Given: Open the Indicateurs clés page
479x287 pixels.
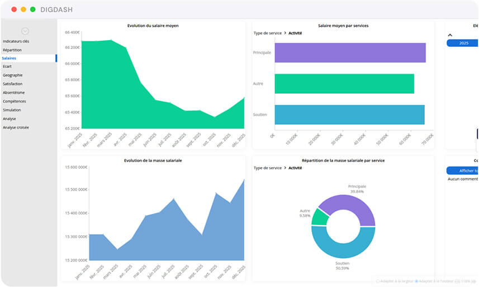Looking at the screenshot, I should pos(16,41).
